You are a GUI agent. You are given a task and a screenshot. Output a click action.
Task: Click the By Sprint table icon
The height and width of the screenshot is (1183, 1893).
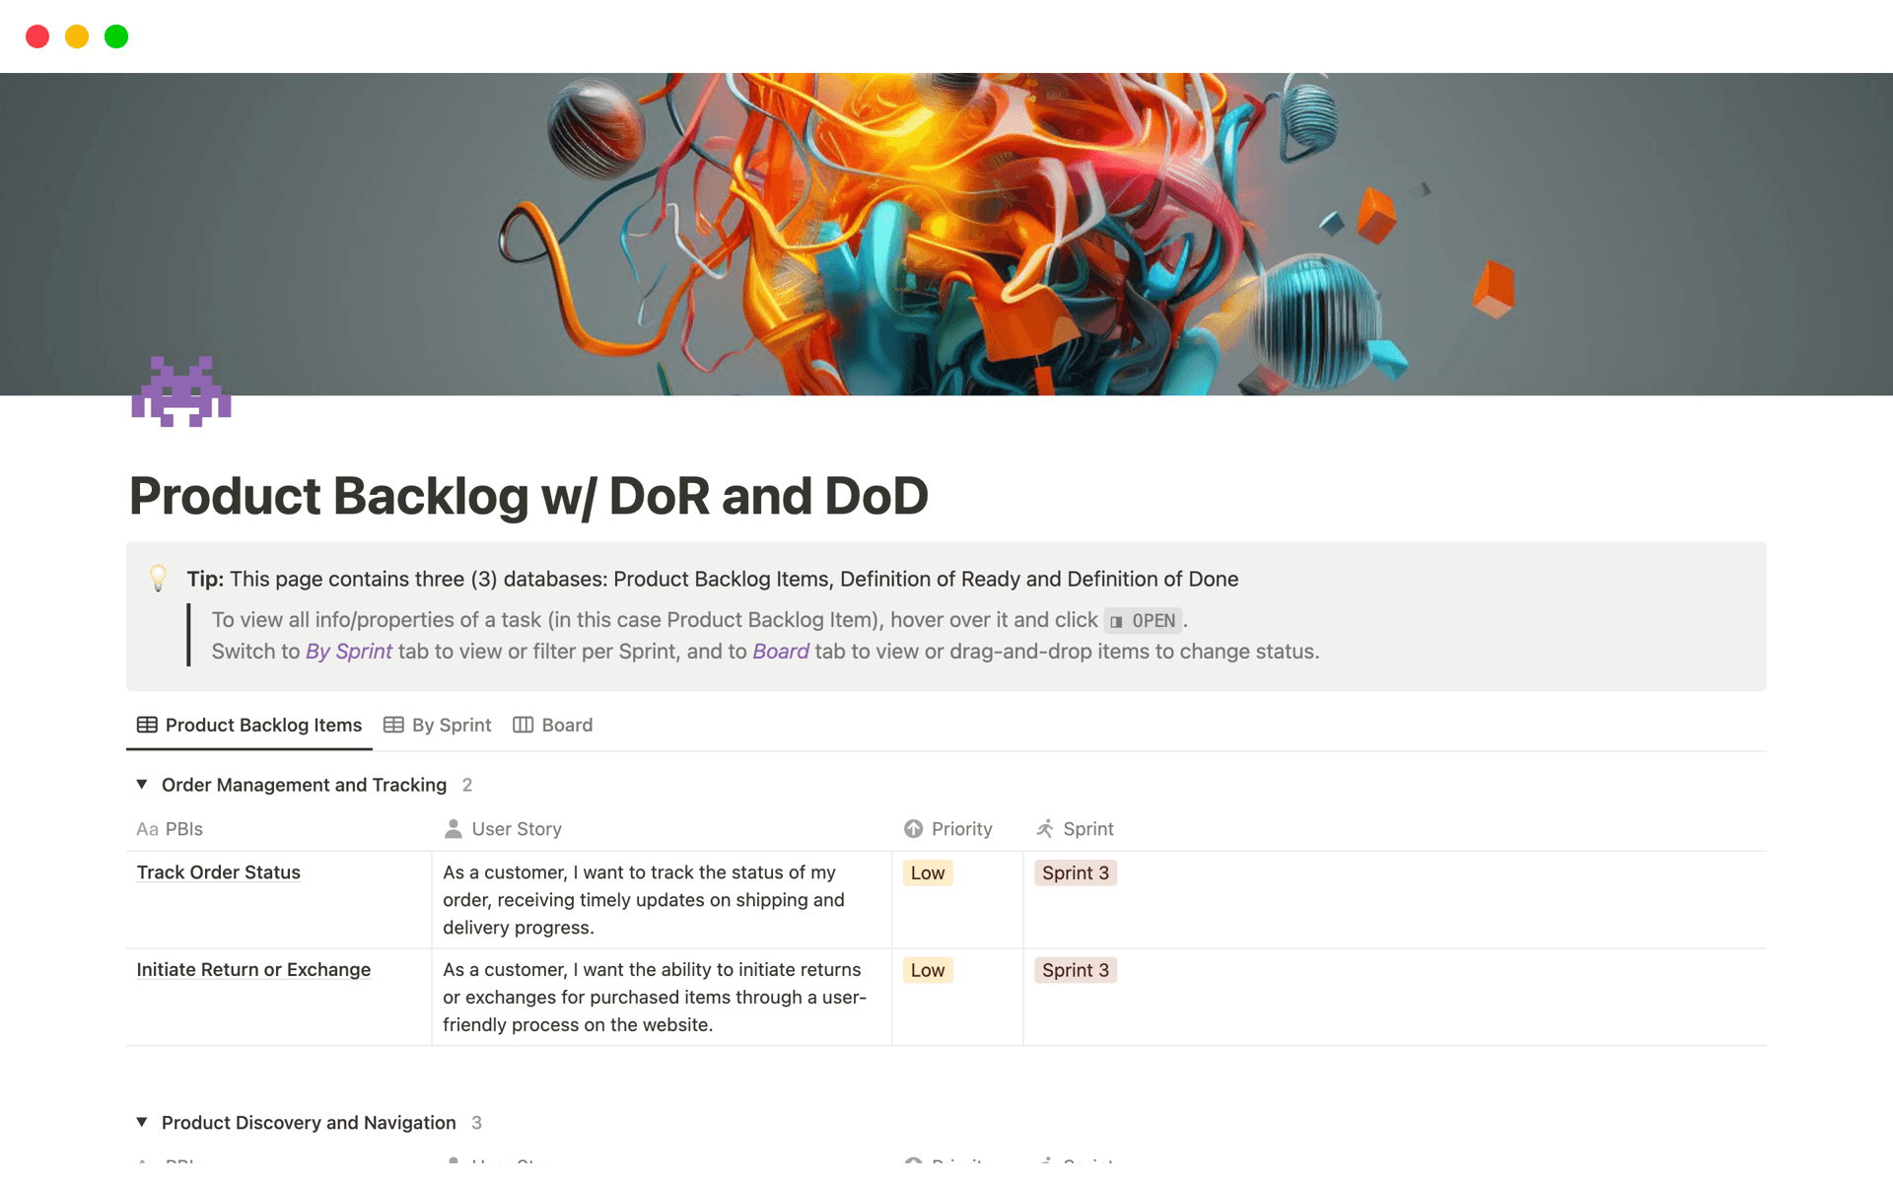click(x=393, y=726)
